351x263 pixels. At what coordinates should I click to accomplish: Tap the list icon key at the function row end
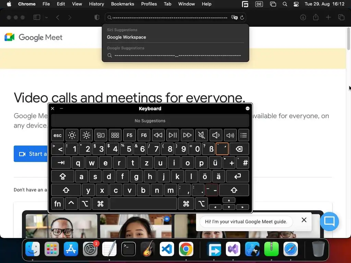244,135
